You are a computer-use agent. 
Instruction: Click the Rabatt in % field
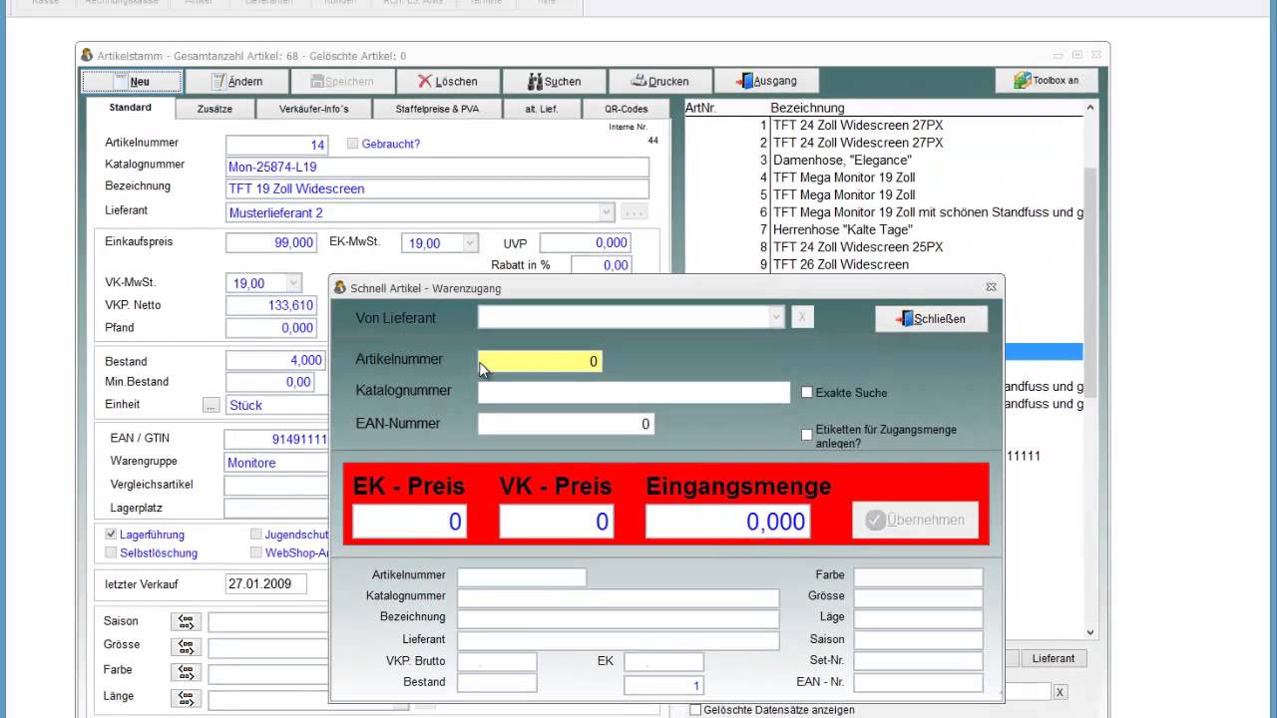[602, 265]
